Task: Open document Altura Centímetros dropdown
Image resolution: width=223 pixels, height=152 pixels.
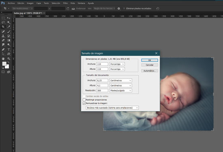Action: (x=120, y=86)
